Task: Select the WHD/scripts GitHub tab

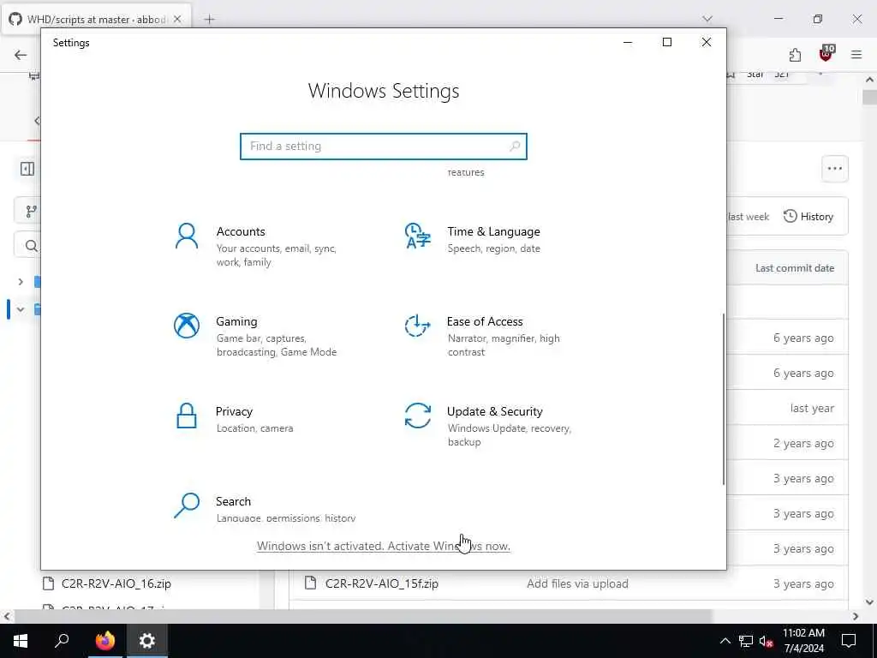Action: click(x=96, y=19)
